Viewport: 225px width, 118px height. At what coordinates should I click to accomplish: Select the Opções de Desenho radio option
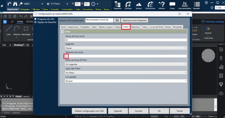(x=35, y=22)
